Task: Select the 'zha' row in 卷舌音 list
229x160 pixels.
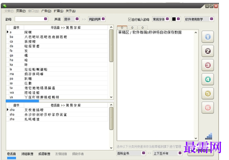Action: point(57,119)
